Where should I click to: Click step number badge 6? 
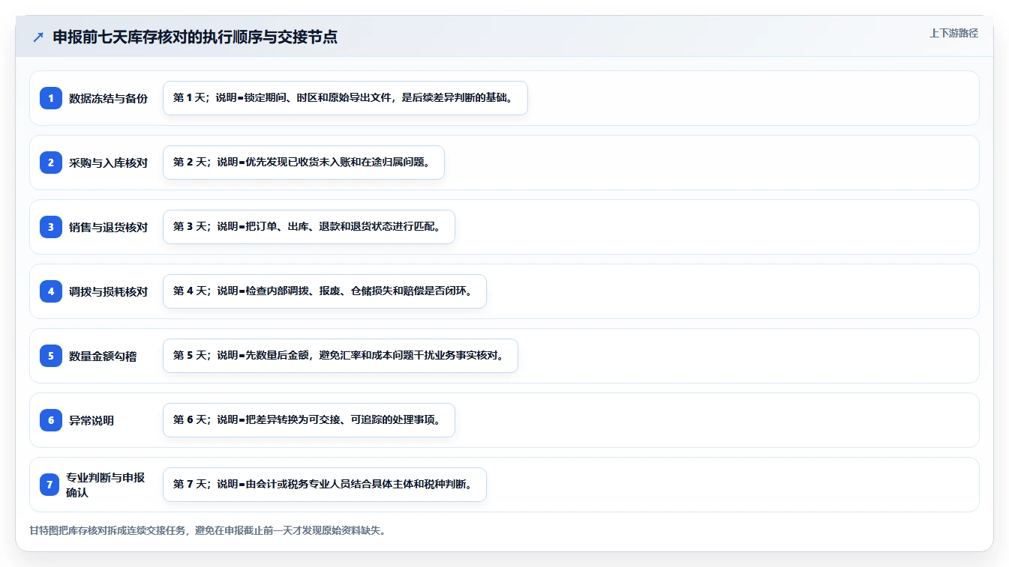point(51,420)
